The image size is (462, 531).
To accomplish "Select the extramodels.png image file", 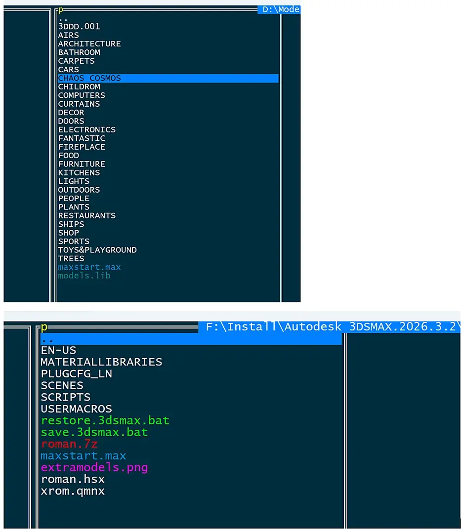I will [x=94, y=467].
